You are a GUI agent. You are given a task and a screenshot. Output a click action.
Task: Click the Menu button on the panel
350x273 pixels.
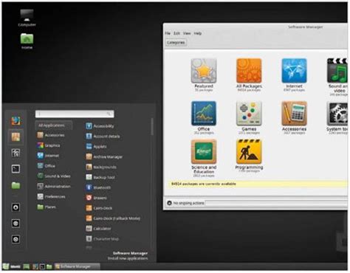(x=11, y=266)
